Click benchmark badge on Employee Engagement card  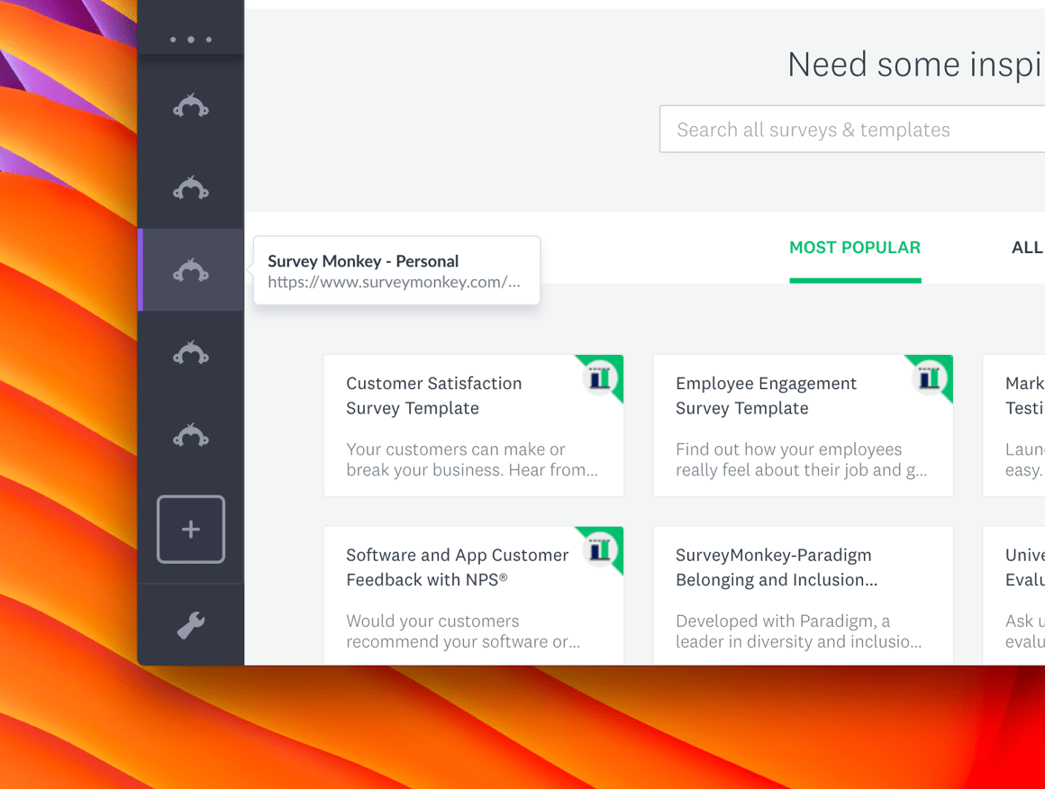929,378
